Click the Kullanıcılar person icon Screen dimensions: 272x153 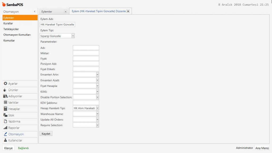tap(5, 140)
